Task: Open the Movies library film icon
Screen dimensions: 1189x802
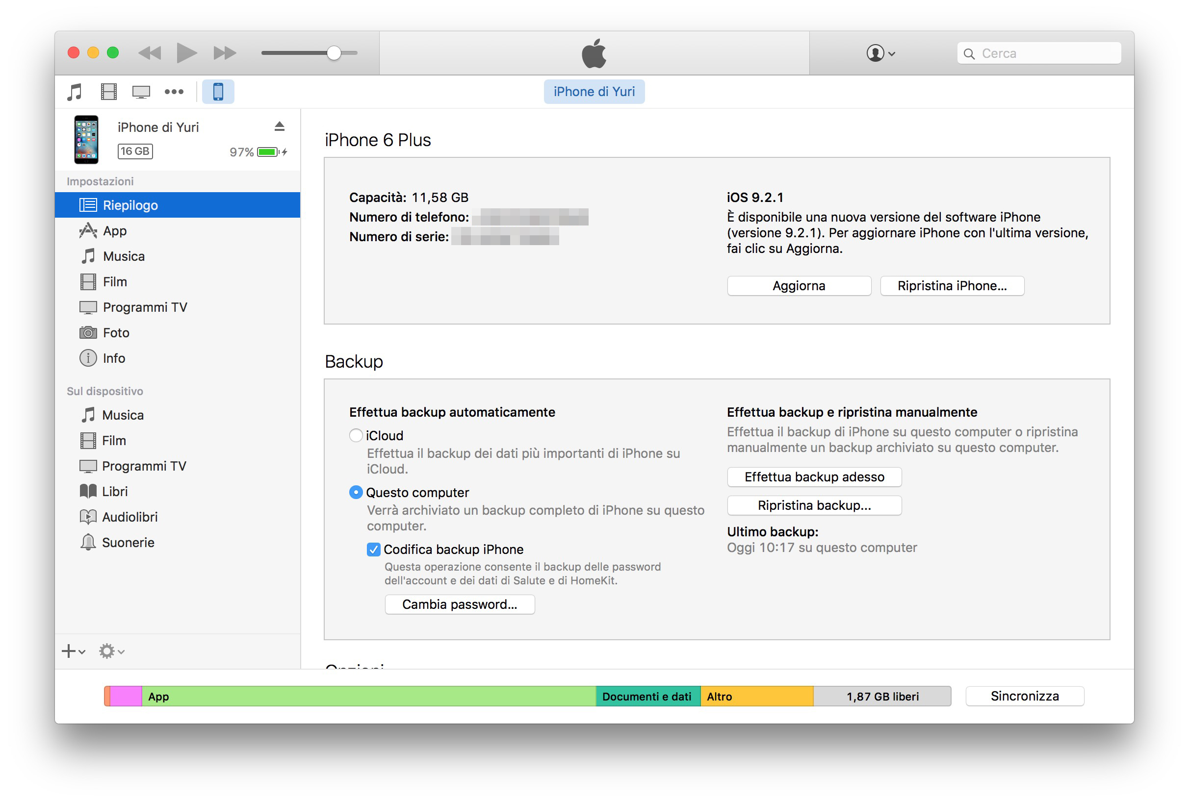Action: [x=108, y=92]
